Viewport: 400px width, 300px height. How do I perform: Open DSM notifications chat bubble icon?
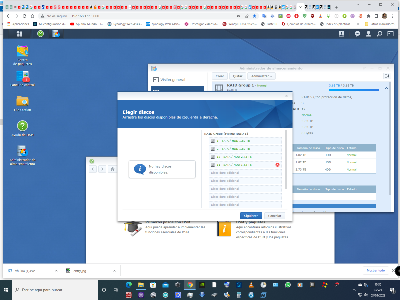coord(357,34)
